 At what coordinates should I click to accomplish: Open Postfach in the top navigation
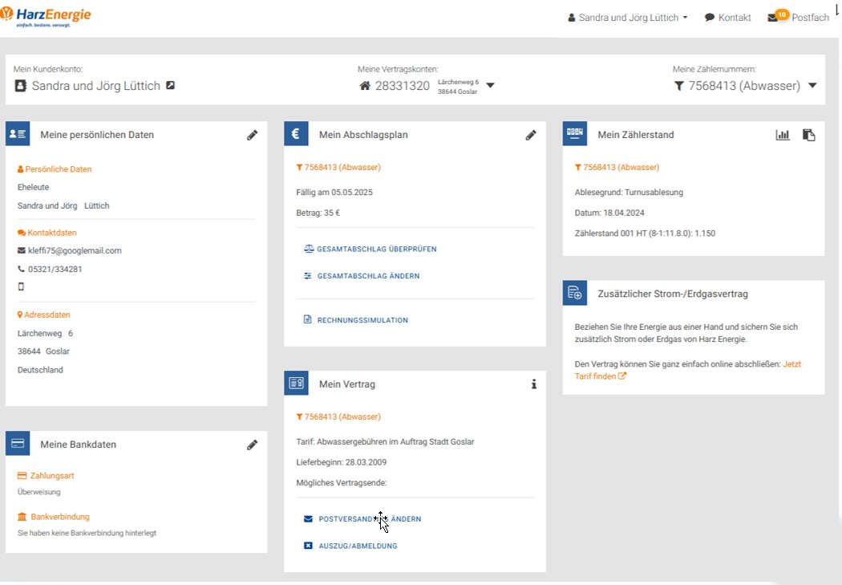(810, 18)
